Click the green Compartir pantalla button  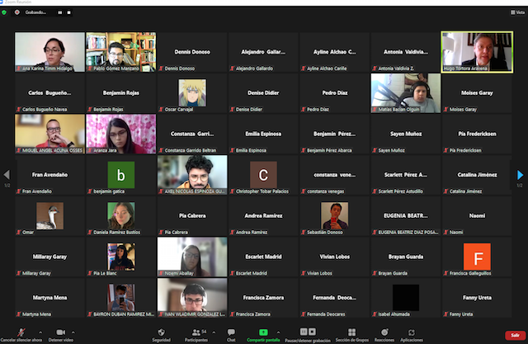pos(263,332)
